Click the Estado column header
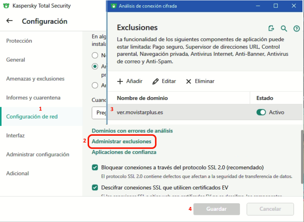Viewport: 304px width, 222px height. (x=265, y=98)
